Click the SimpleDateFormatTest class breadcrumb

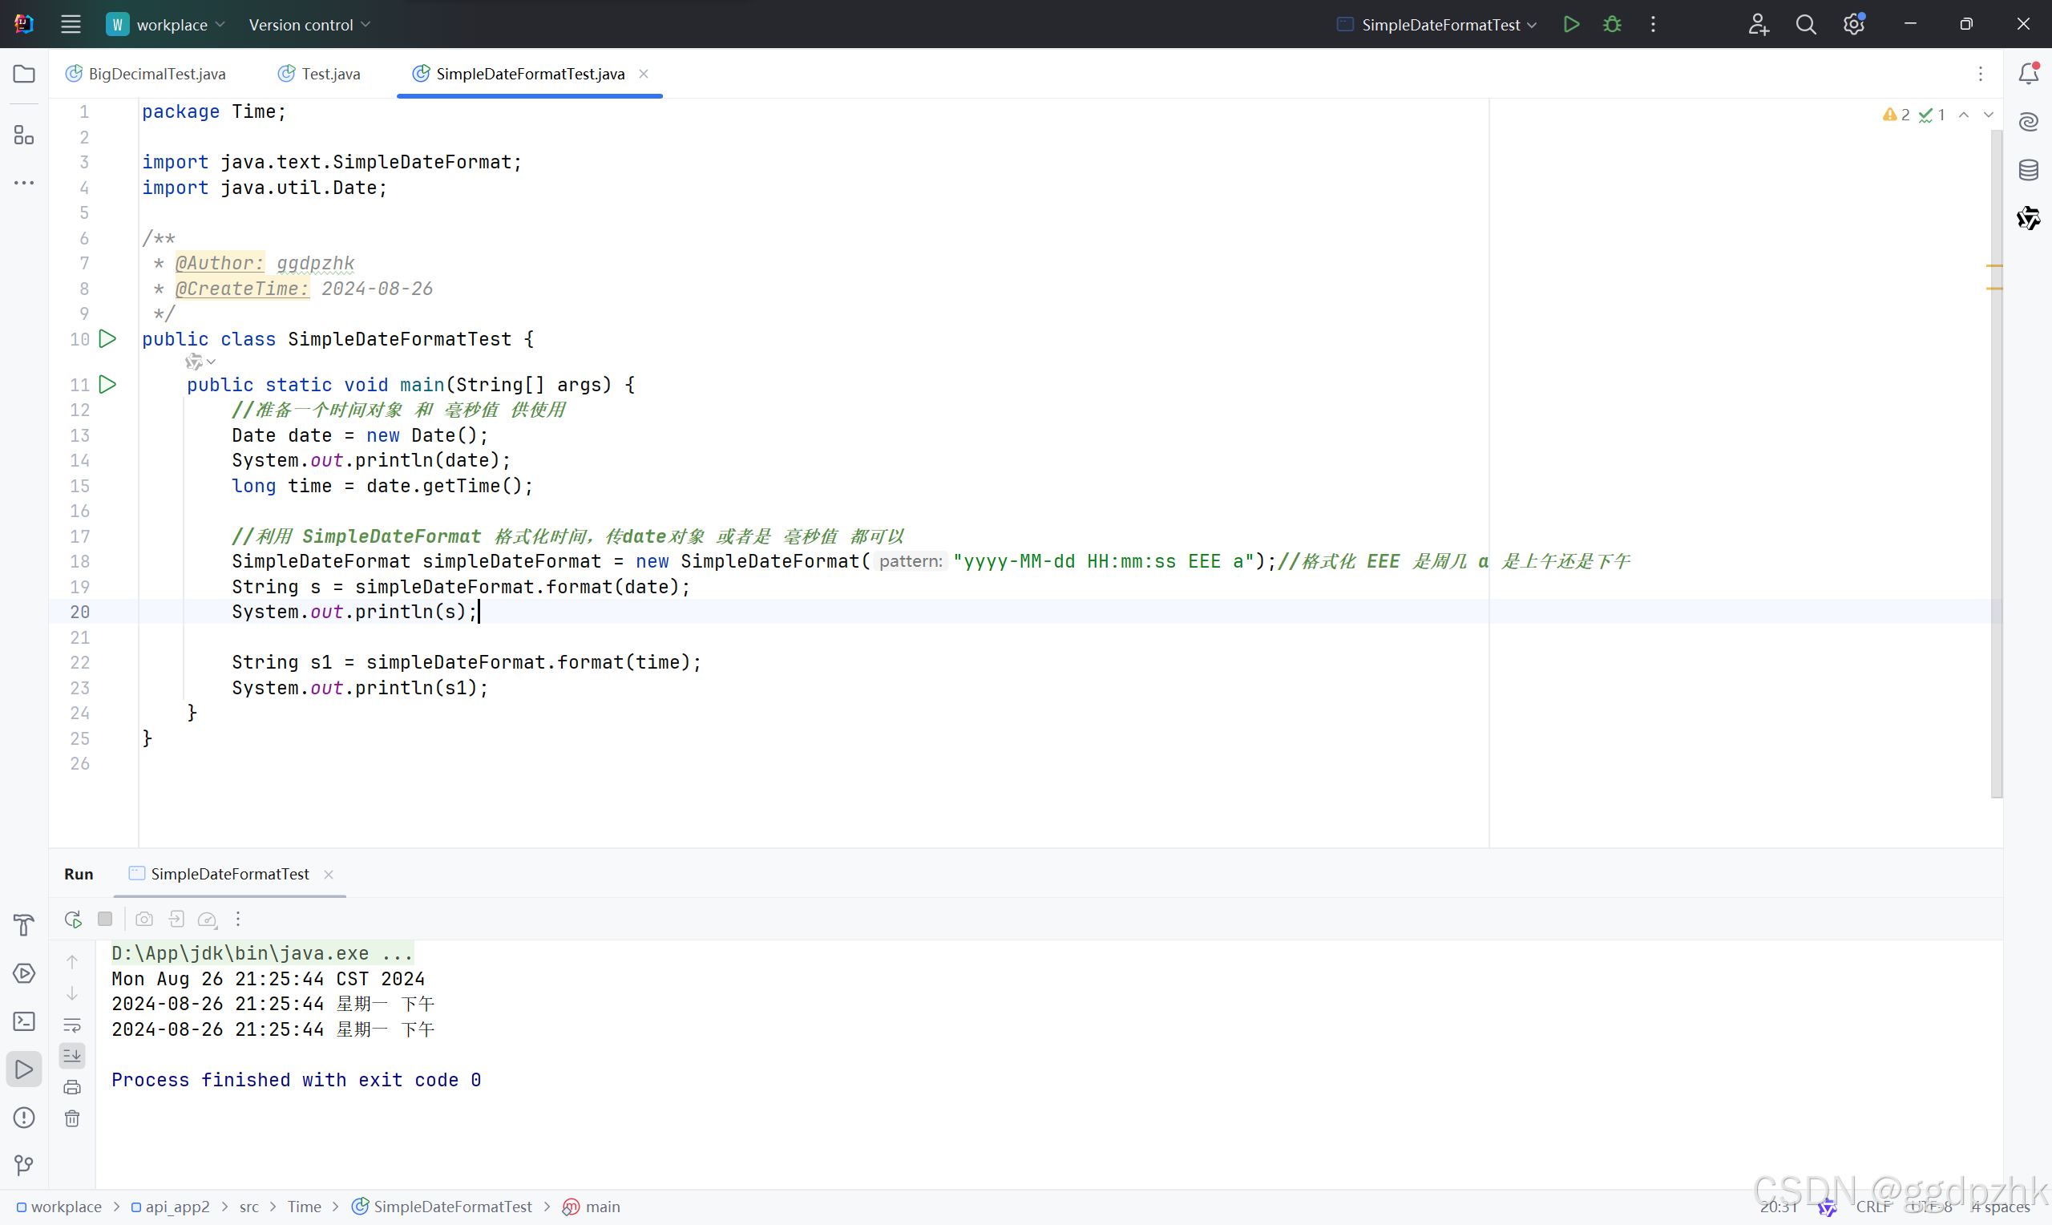442,1207
